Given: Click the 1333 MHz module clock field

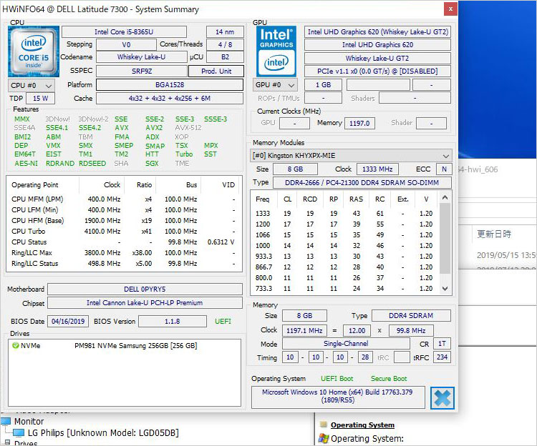Looking at the screenshot, I should tap(377, 169).
